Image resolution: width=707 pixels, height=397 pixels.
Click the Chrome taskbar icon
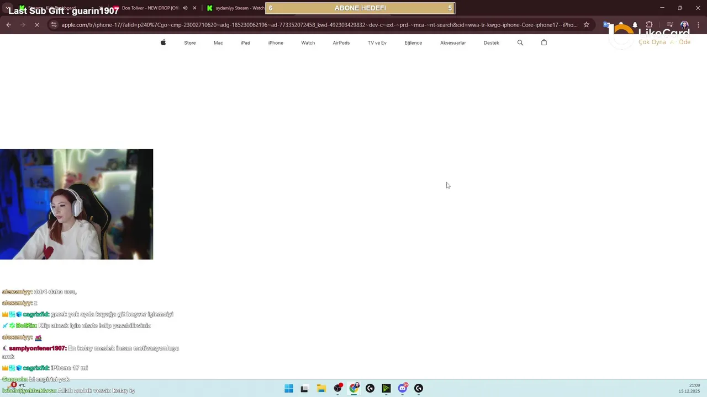pyautogui.click(x=354, y=388)
